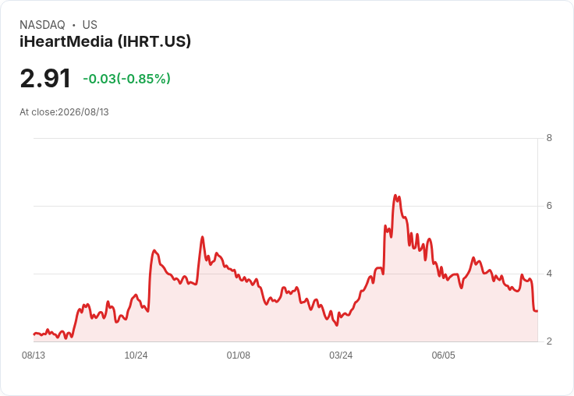Screen dimensions: 574x396
Task: Click the price peak before 01/08
Action: [x=203, y=237]
